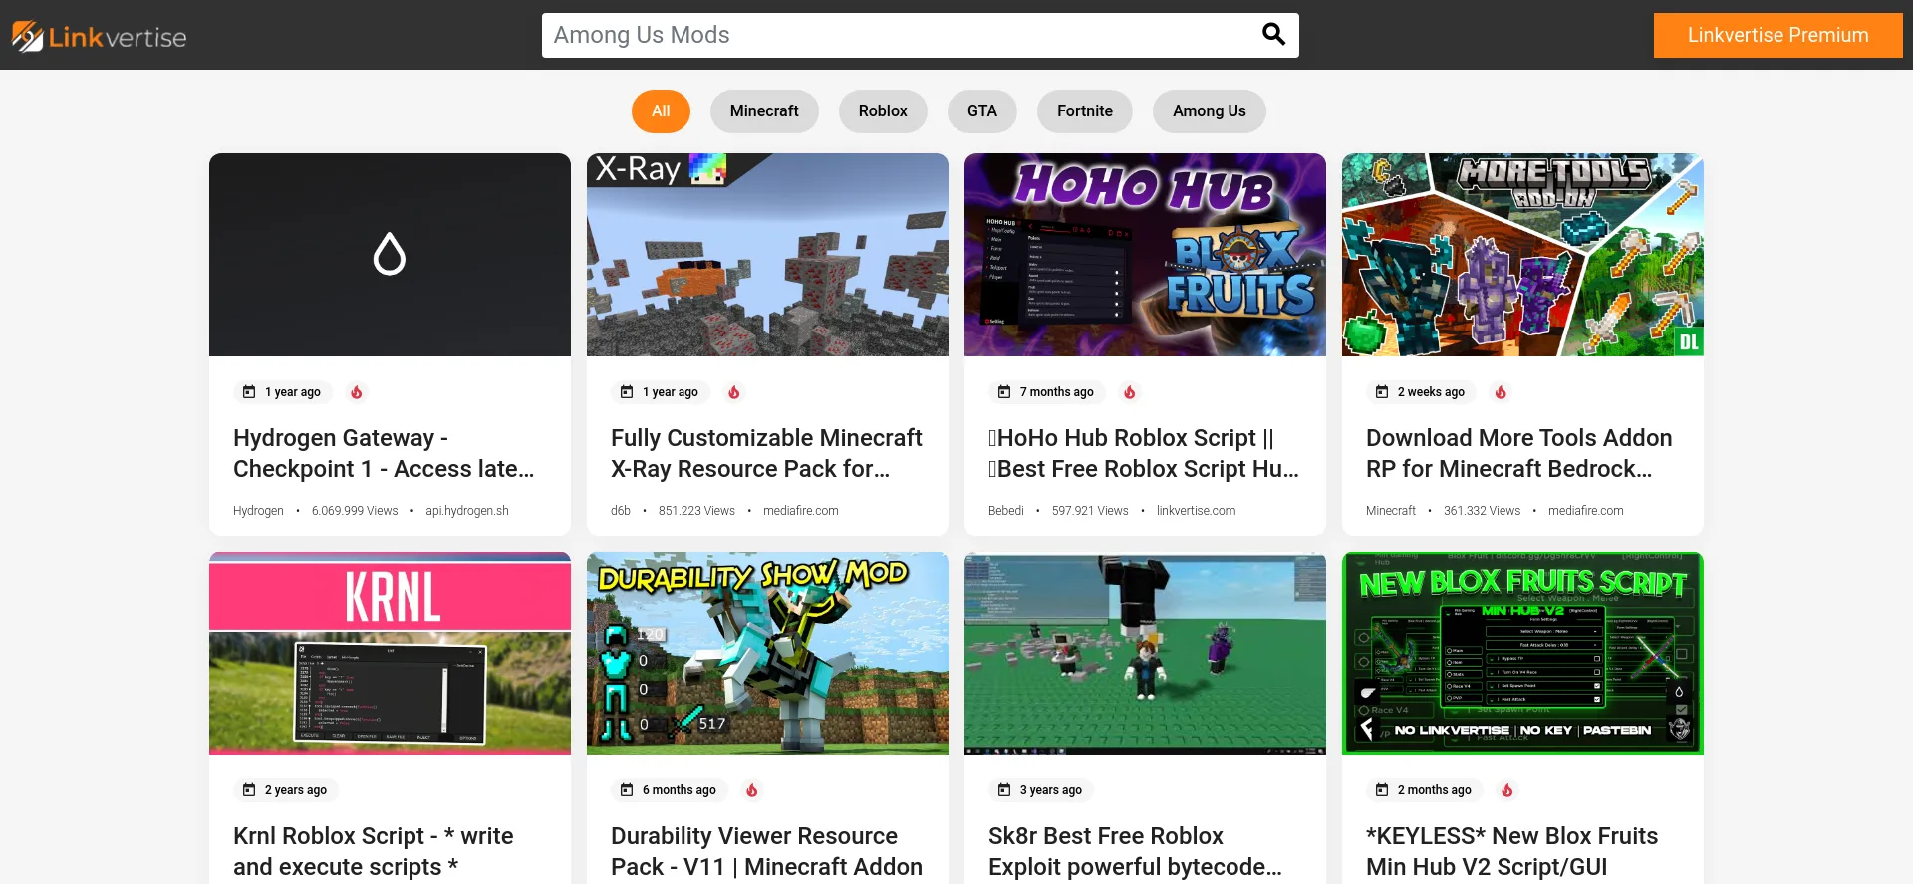
Task: Click calendar icon beside 2 years ago
Action: tap(249, 790)
